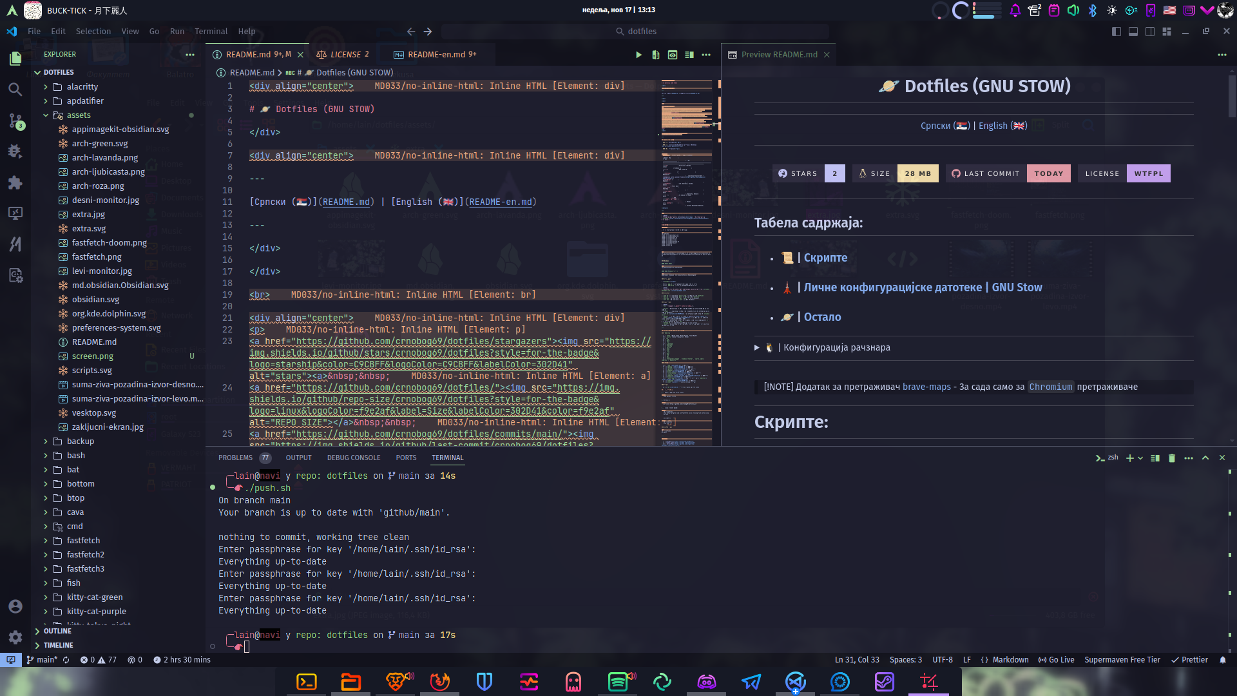Click Ln 31, Col 33 in status bar

857,660
